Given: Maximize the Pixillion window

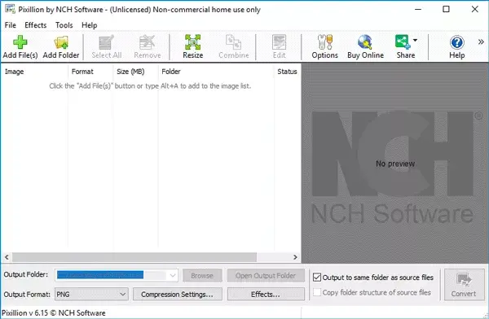Looking at the screenshot, I should [x=446, y=9].
